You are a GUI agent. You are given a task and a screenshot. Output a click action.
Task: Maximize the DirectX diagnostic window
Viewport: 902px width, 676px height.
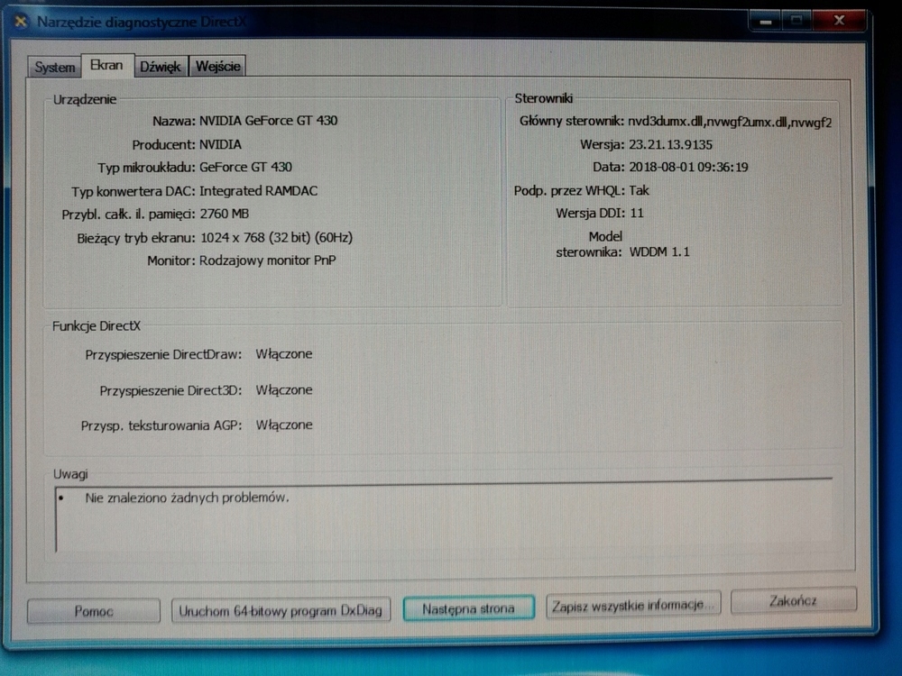click(796, 21)
